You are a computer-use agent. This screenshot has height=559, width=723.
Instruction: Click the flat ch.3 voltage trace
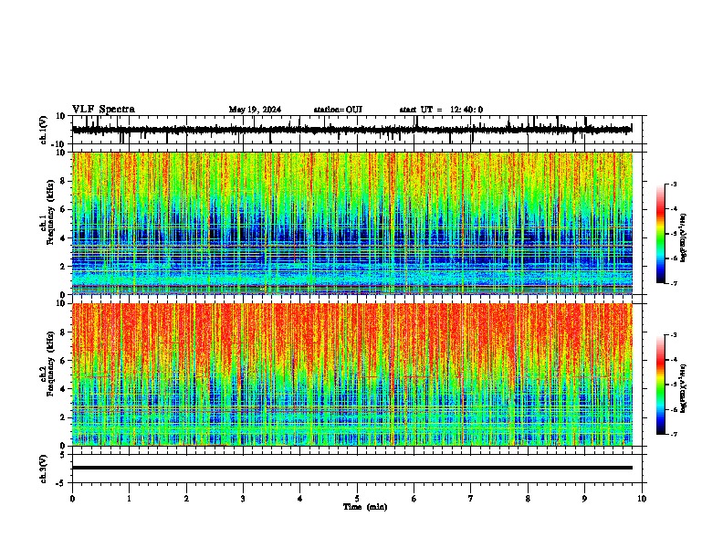(x=352, y=468)
